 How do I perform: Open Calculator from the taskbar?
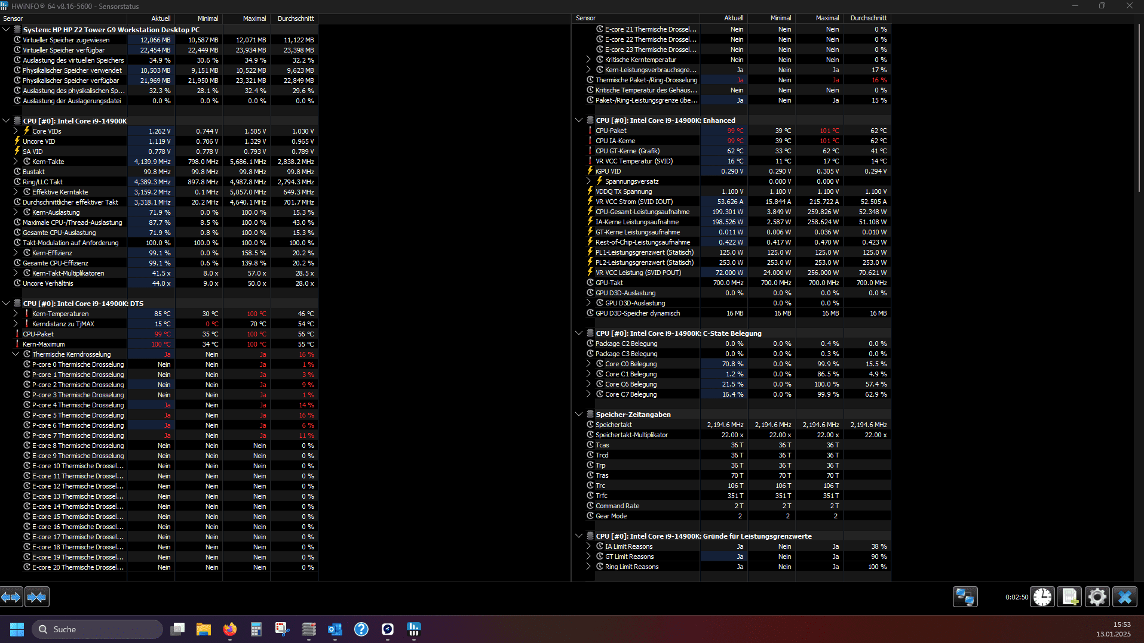256,629
